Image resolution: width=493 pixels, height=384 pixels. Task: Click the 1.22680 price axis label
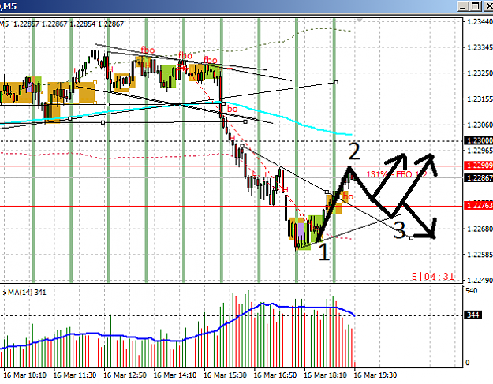[x=480, y=229]
